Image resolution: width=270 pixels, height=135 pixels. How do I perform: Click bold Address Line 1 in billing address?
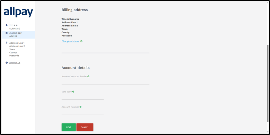pos(70,22)
